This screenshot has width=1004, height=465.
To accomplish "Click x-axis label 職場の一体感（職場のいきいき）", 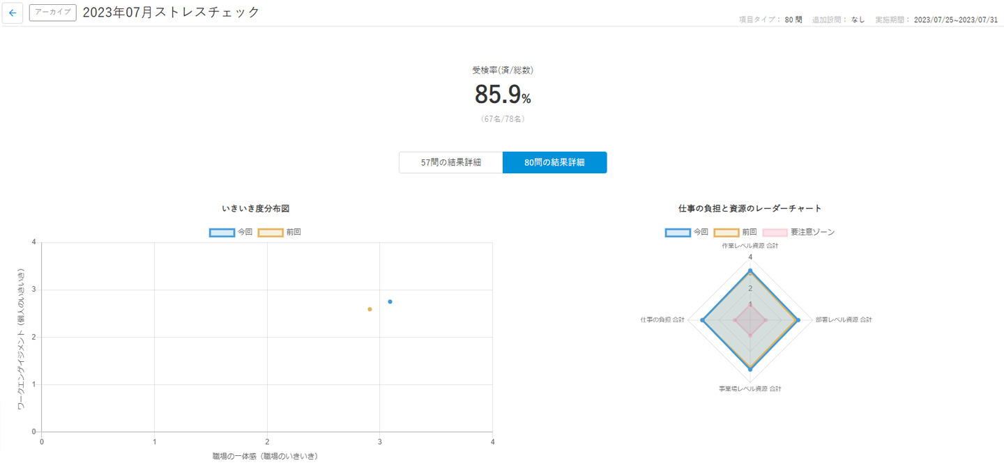I will (x=265, y=456).
